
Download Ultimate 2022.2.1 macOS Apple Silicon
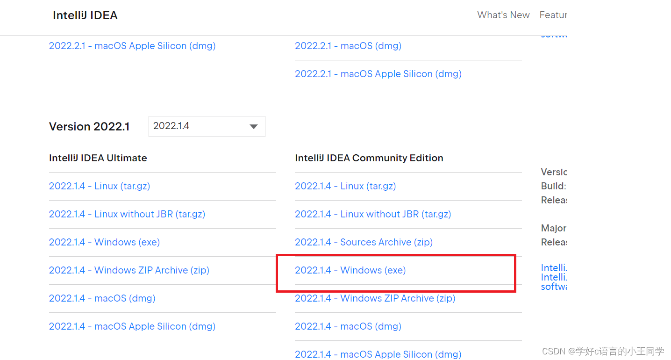coord(132,46)
